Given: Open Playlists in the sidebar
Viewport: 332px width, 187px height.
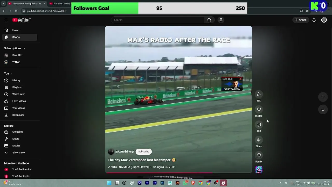Looking at the screenshot, I should (20, 88).
